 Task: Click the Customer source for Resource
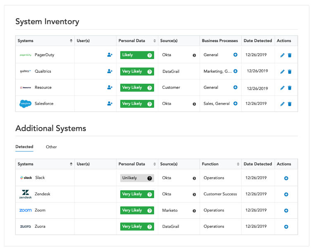click(x=171, y=88)
